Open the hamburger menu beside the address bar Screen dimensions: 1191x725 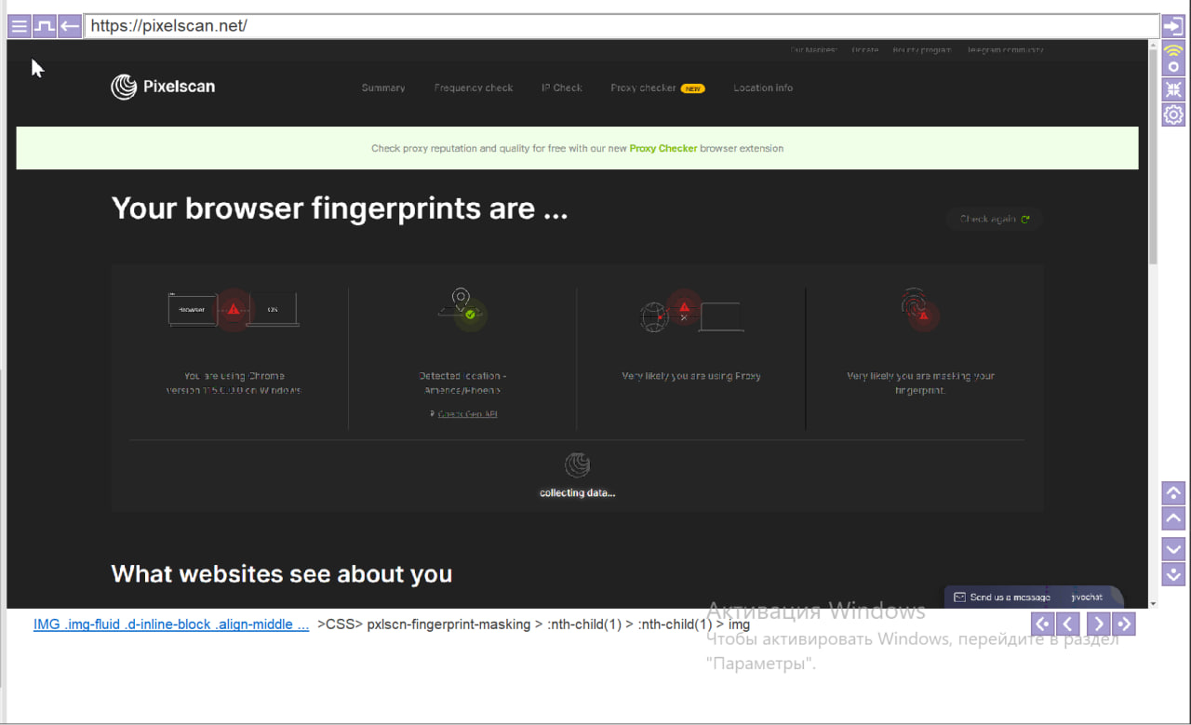click(x=19, y=26)
